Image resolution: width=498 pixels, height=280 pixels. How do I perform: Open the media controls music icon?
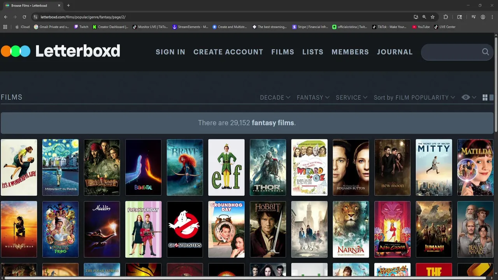coord(473,17)
